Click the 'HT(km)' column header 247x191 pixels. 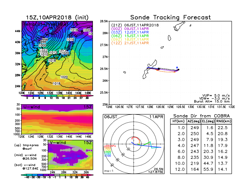pos(178,121)
